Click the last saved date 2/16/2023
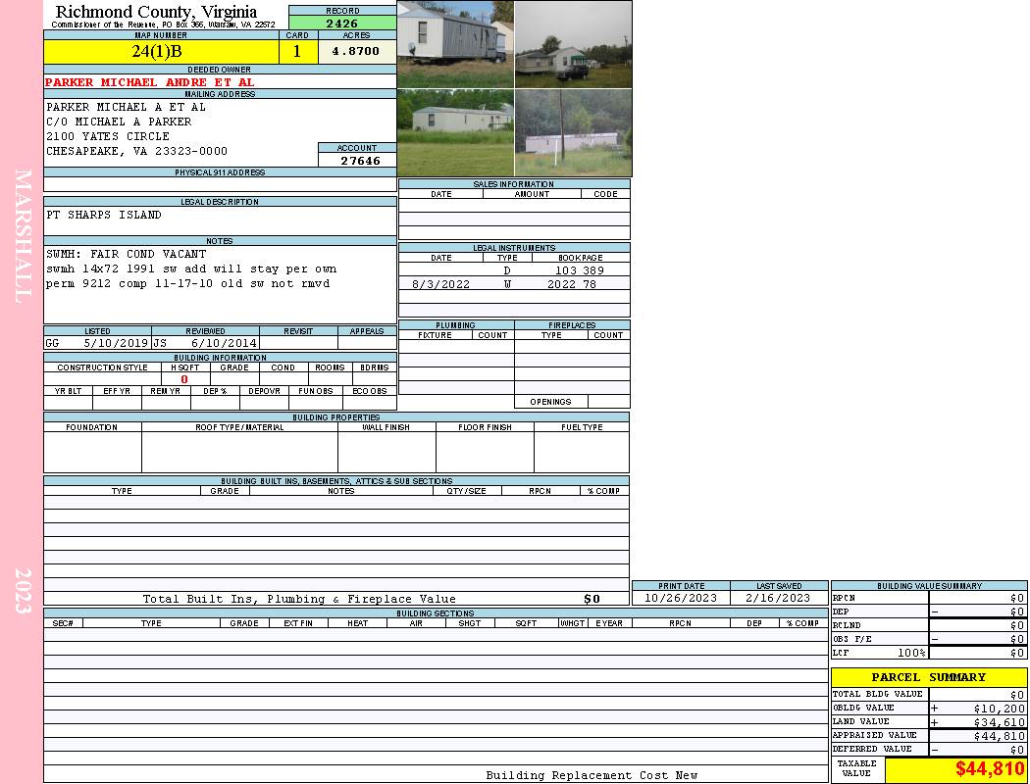The height and width of the screenshot is (784, 1030). (x=779, y=598)
